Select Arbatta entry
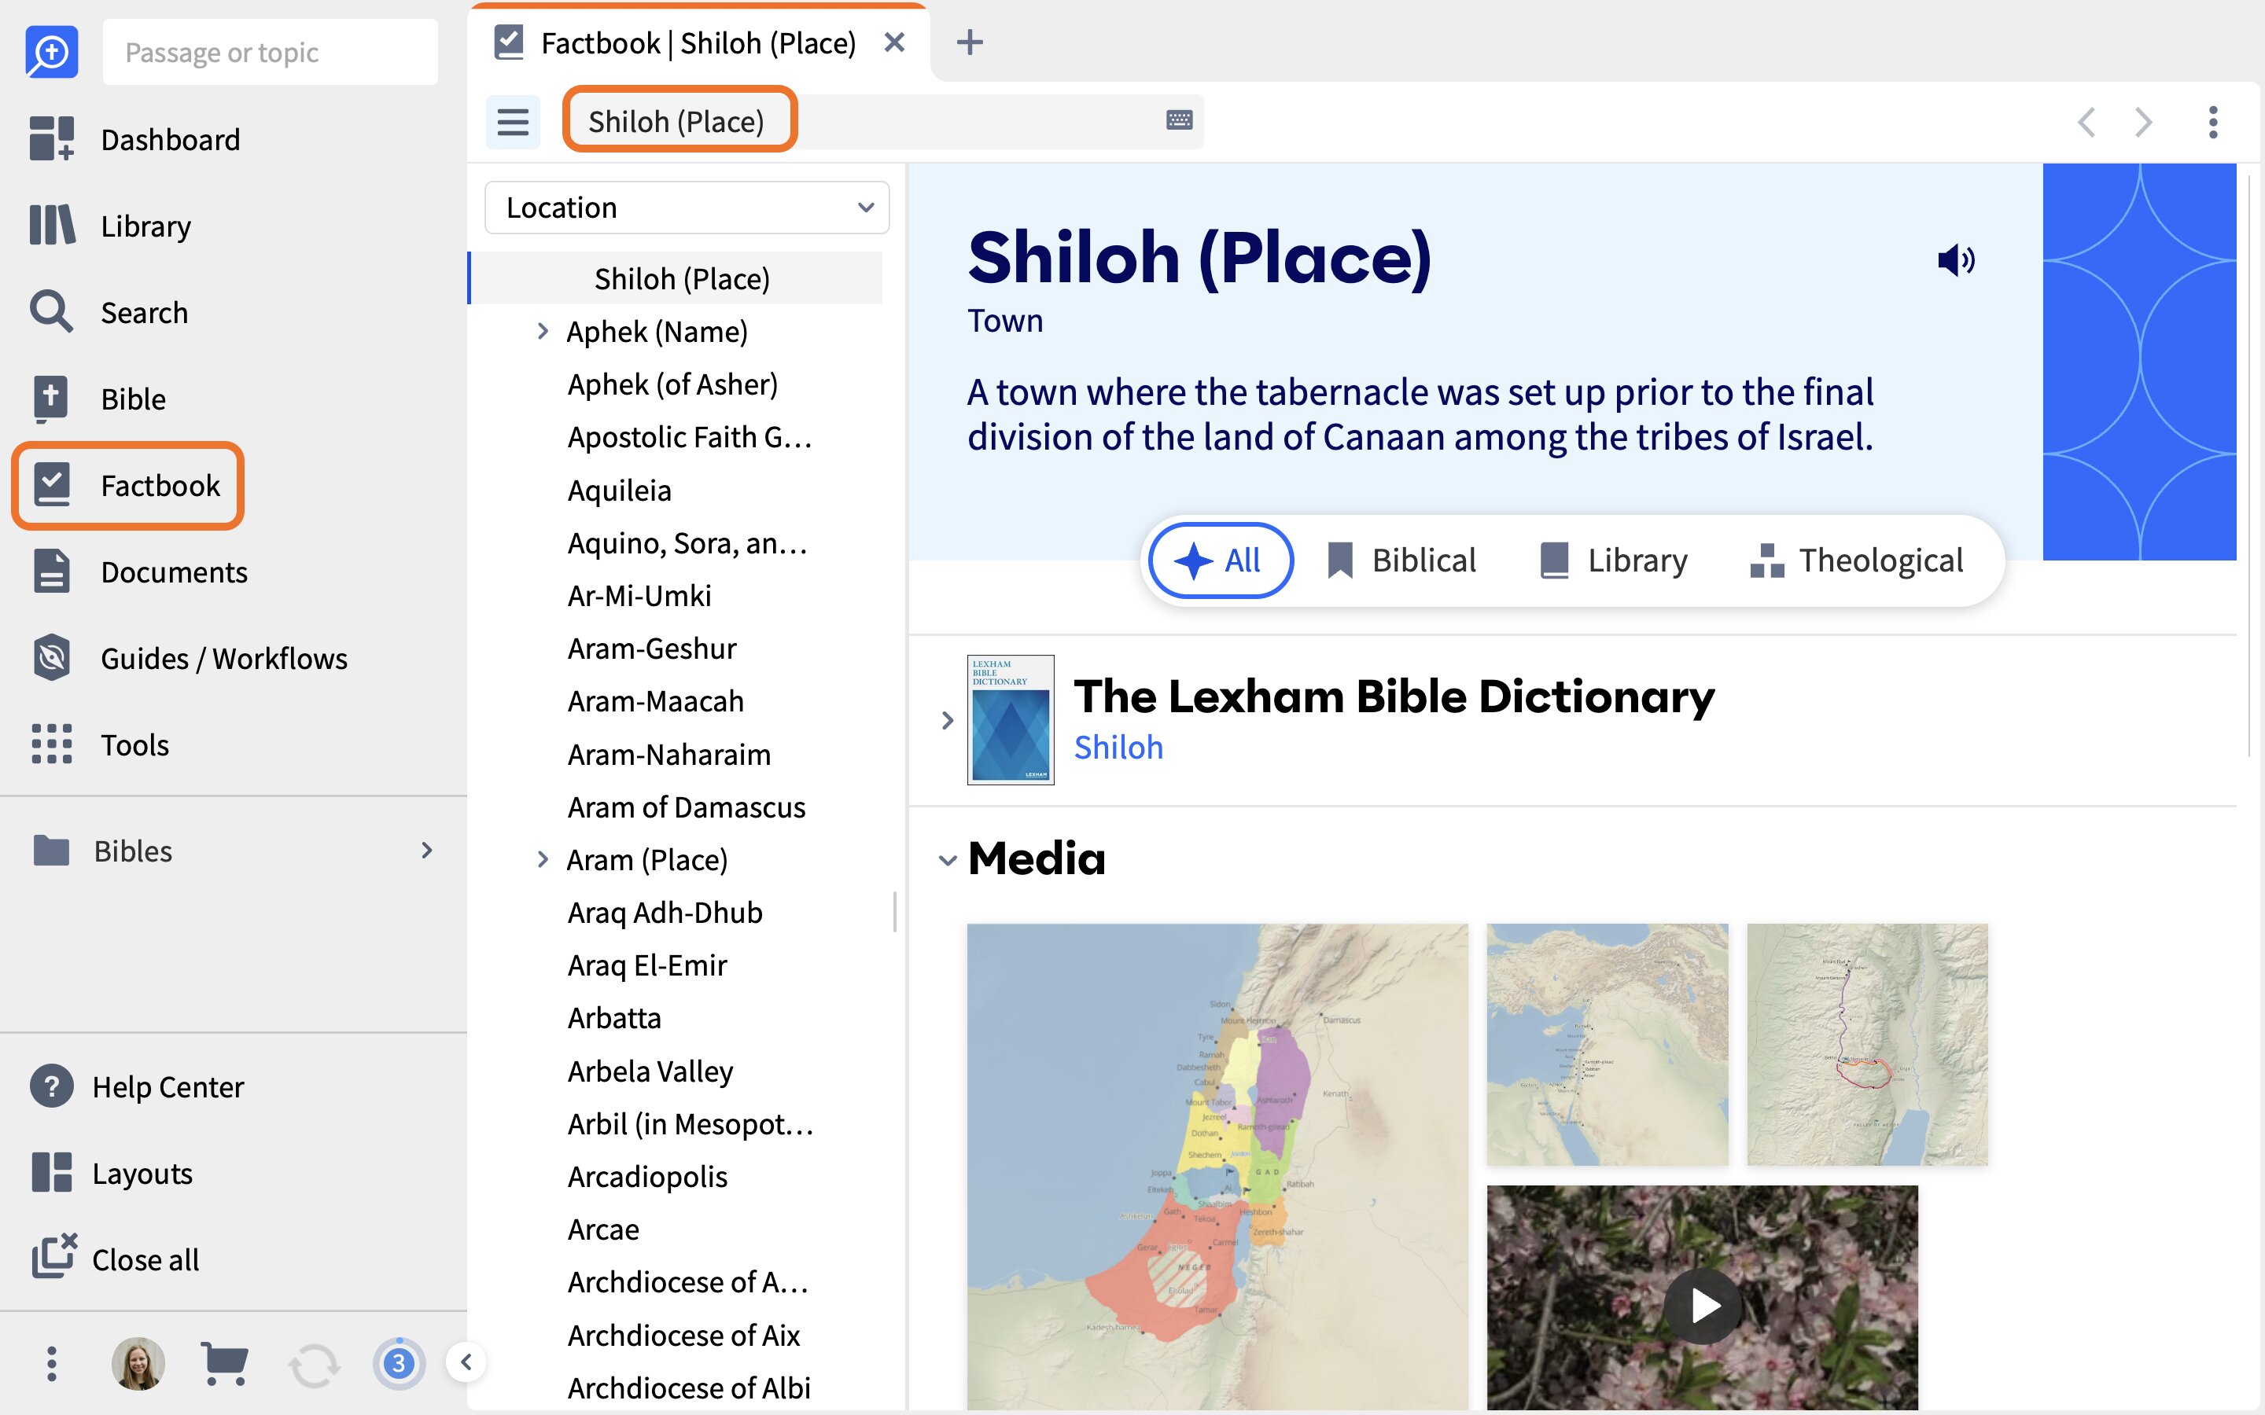This screenshot has height=1415, width=2265. tap(614, 1017)
